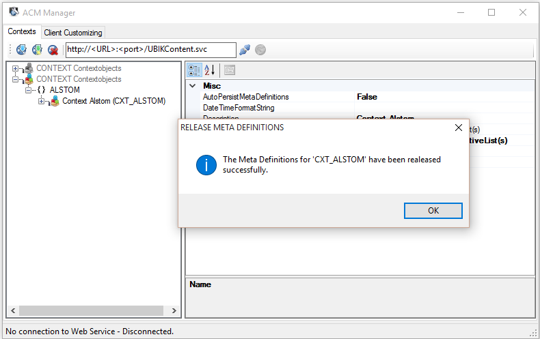Click the Context Alstom node icon

tap(54, 101)
